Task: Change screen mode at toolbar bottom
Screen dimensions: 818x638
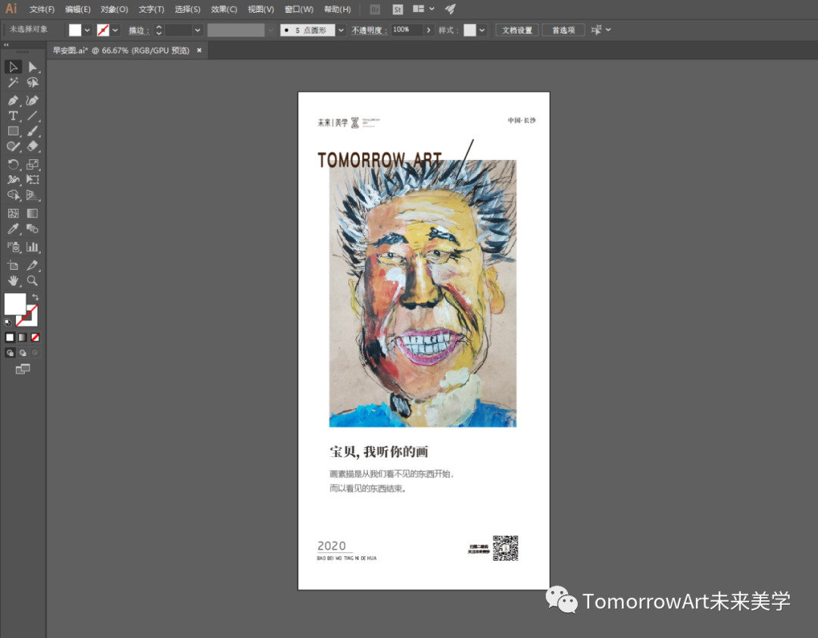Action: click(23, 369)
